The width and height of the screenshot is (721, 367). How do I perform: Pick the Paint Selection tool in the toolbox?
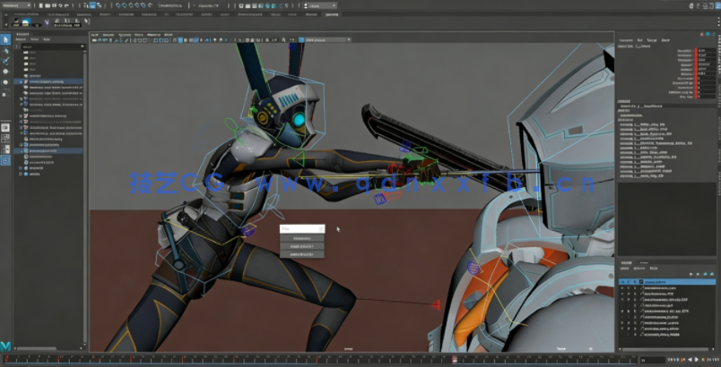point(5,61)
